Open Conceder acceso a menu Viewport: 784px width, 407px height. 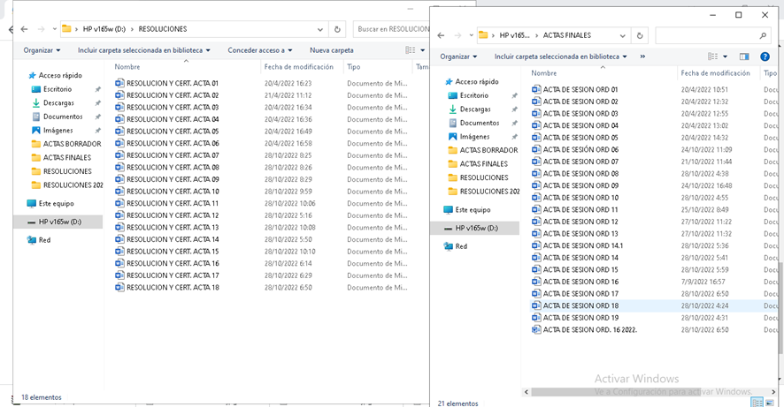click(259, 50)
